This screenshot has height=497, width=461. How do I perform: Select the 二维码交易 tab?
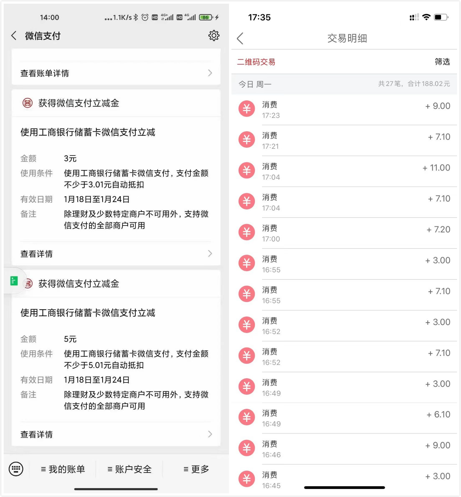click(x=256, y=62)
